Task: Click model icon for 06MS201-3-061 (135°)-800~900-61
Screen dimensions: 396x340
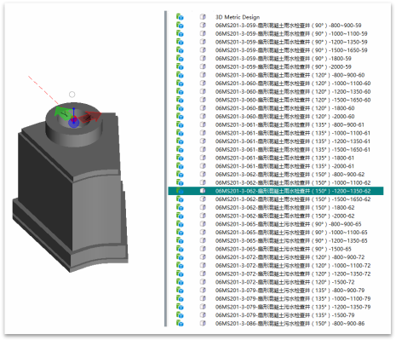Action: (180, 124)
